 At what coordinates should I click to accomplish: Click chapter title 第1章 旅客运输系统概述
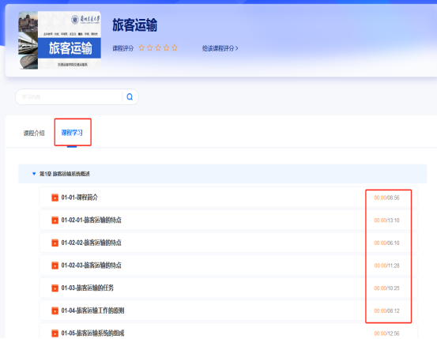[x=64, y=174]
